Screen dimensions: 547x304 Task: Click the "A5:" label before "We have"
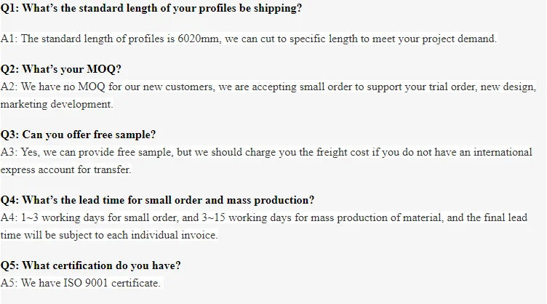[9, 283]
